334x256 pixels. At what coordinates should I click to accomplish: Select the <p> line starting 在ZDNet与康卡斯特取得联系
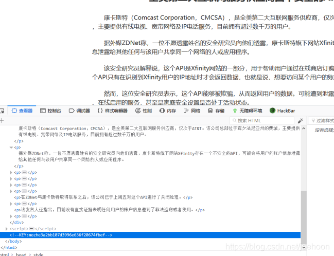point(103,197)
